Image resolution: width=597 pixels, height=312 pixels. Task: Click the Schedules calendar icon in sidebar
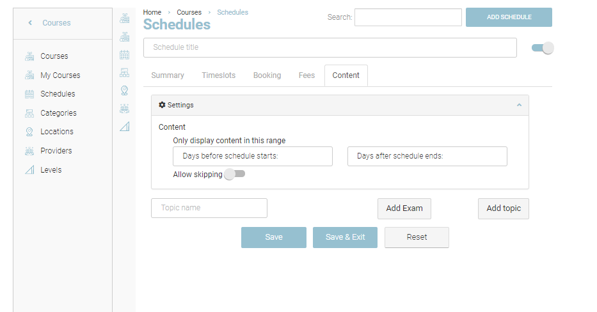(29, 94)
